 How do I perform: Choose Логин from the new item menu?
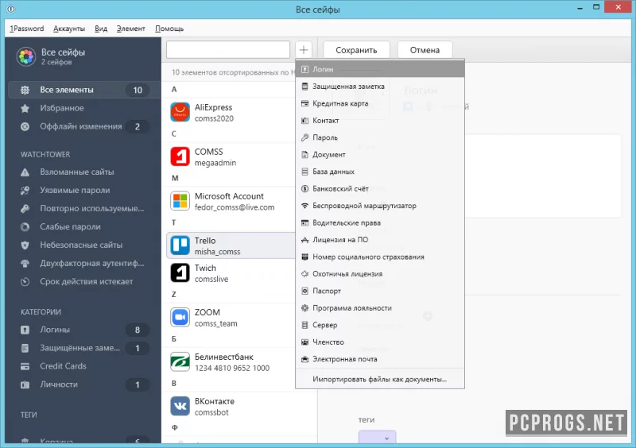(380, 69)
